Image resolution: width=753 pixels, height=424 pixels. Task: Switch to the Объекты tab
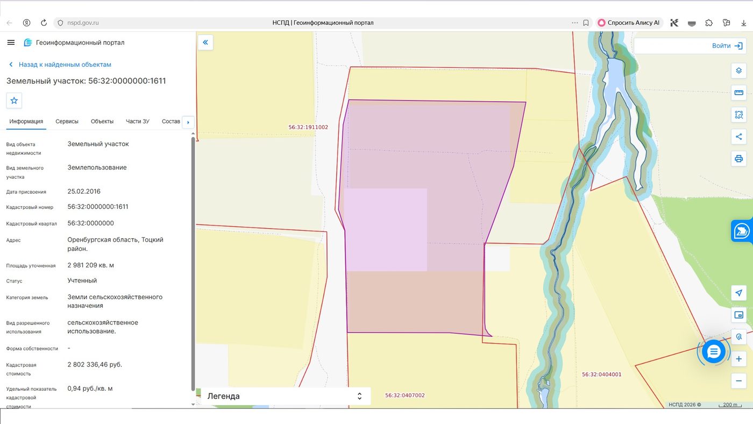click(x=102, y=122)
